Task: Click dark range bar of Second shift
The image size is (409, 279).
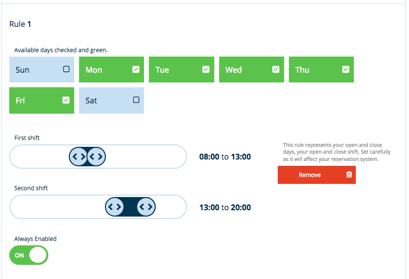Action: coord(130,207)
